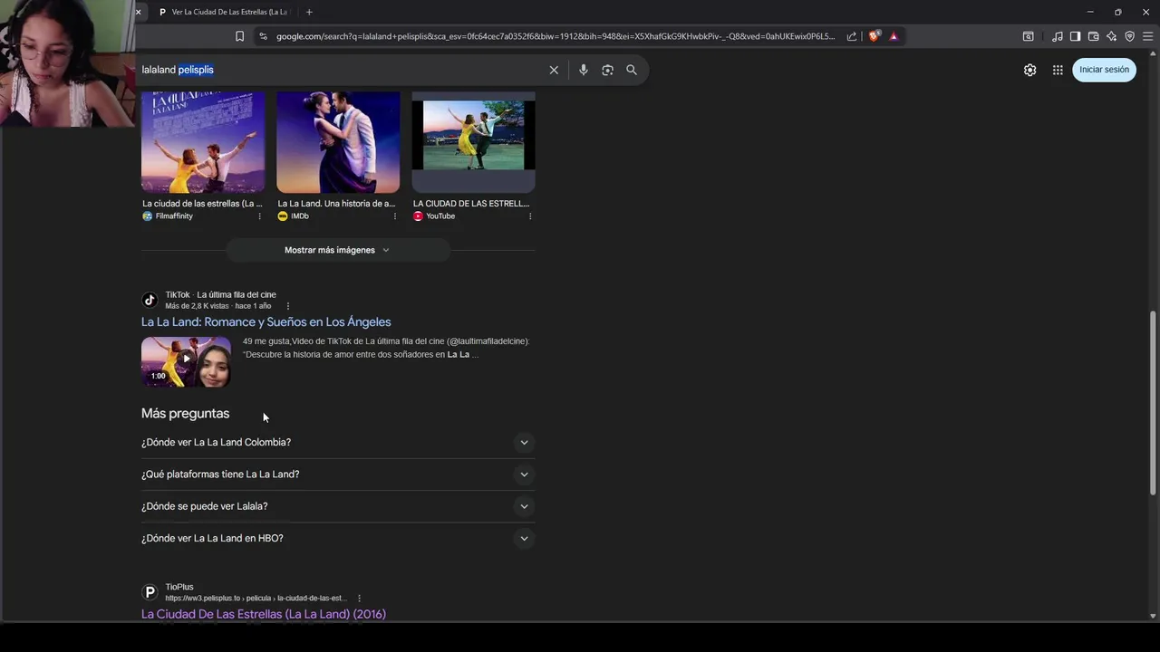Submit search with magnifier icon

pyautogui.click(x=632, y=70)
